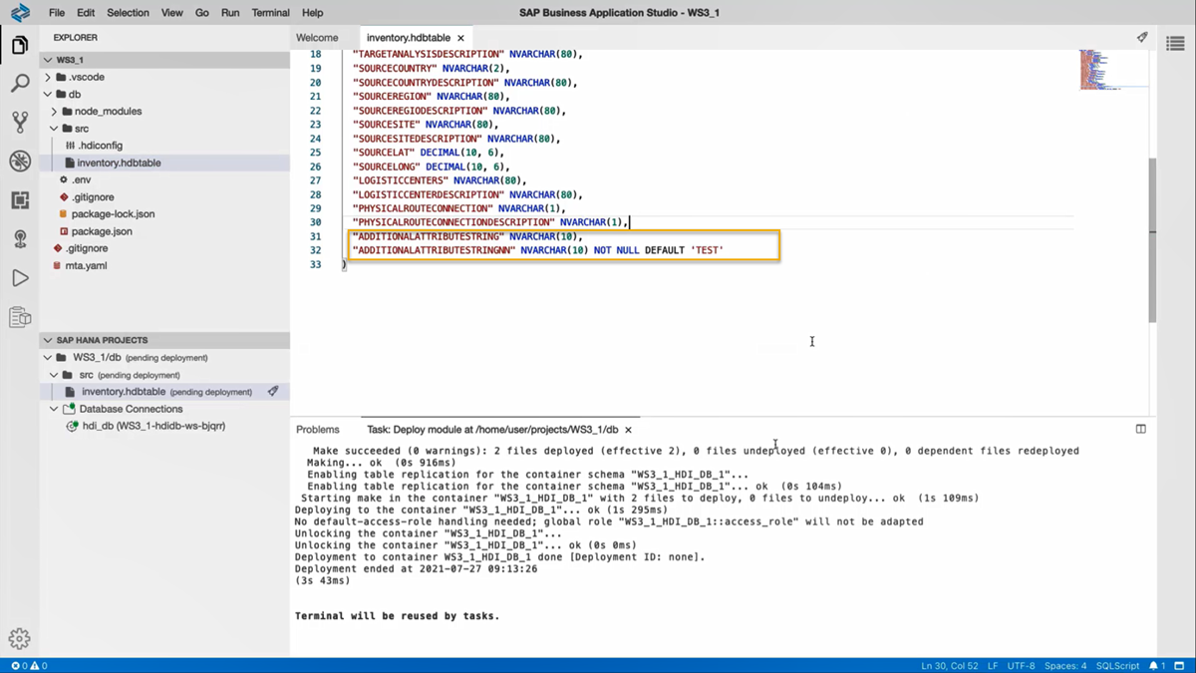1196x673 pixels.
Task: Open package-lock.json file
Action: click(113, 214)
